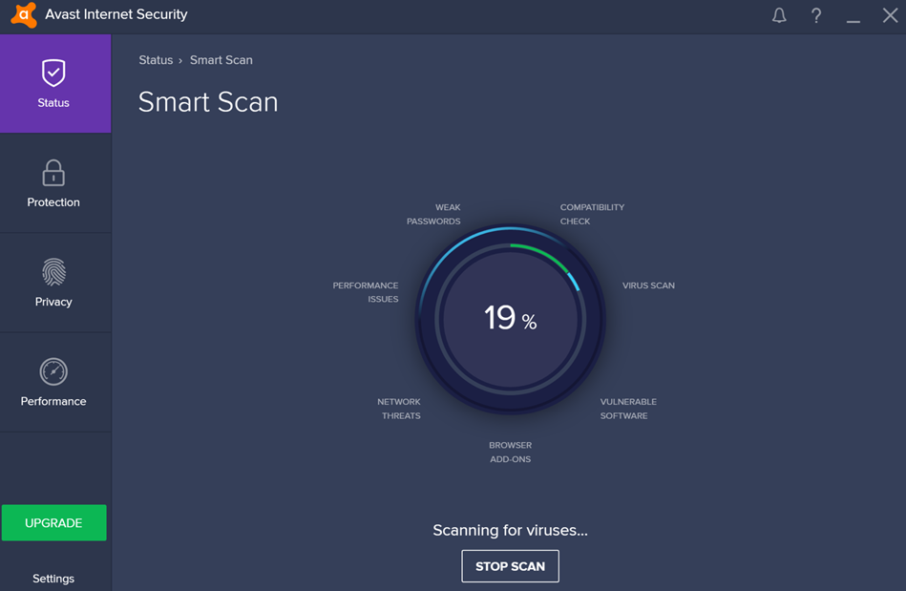Click the Smart Scan breadcrumb

click(x=221, y=60)
